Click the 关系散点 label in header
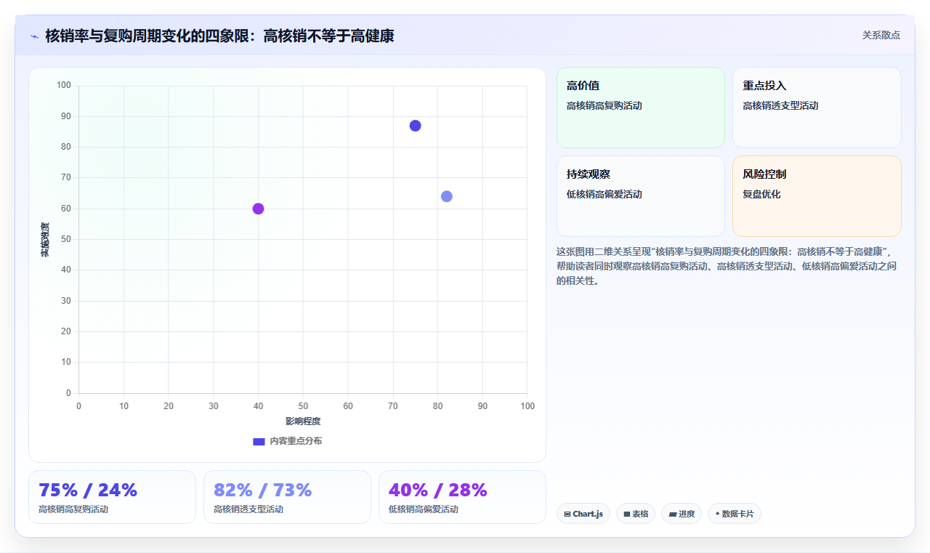The image size is (930, 553). (x=881, y=35)
